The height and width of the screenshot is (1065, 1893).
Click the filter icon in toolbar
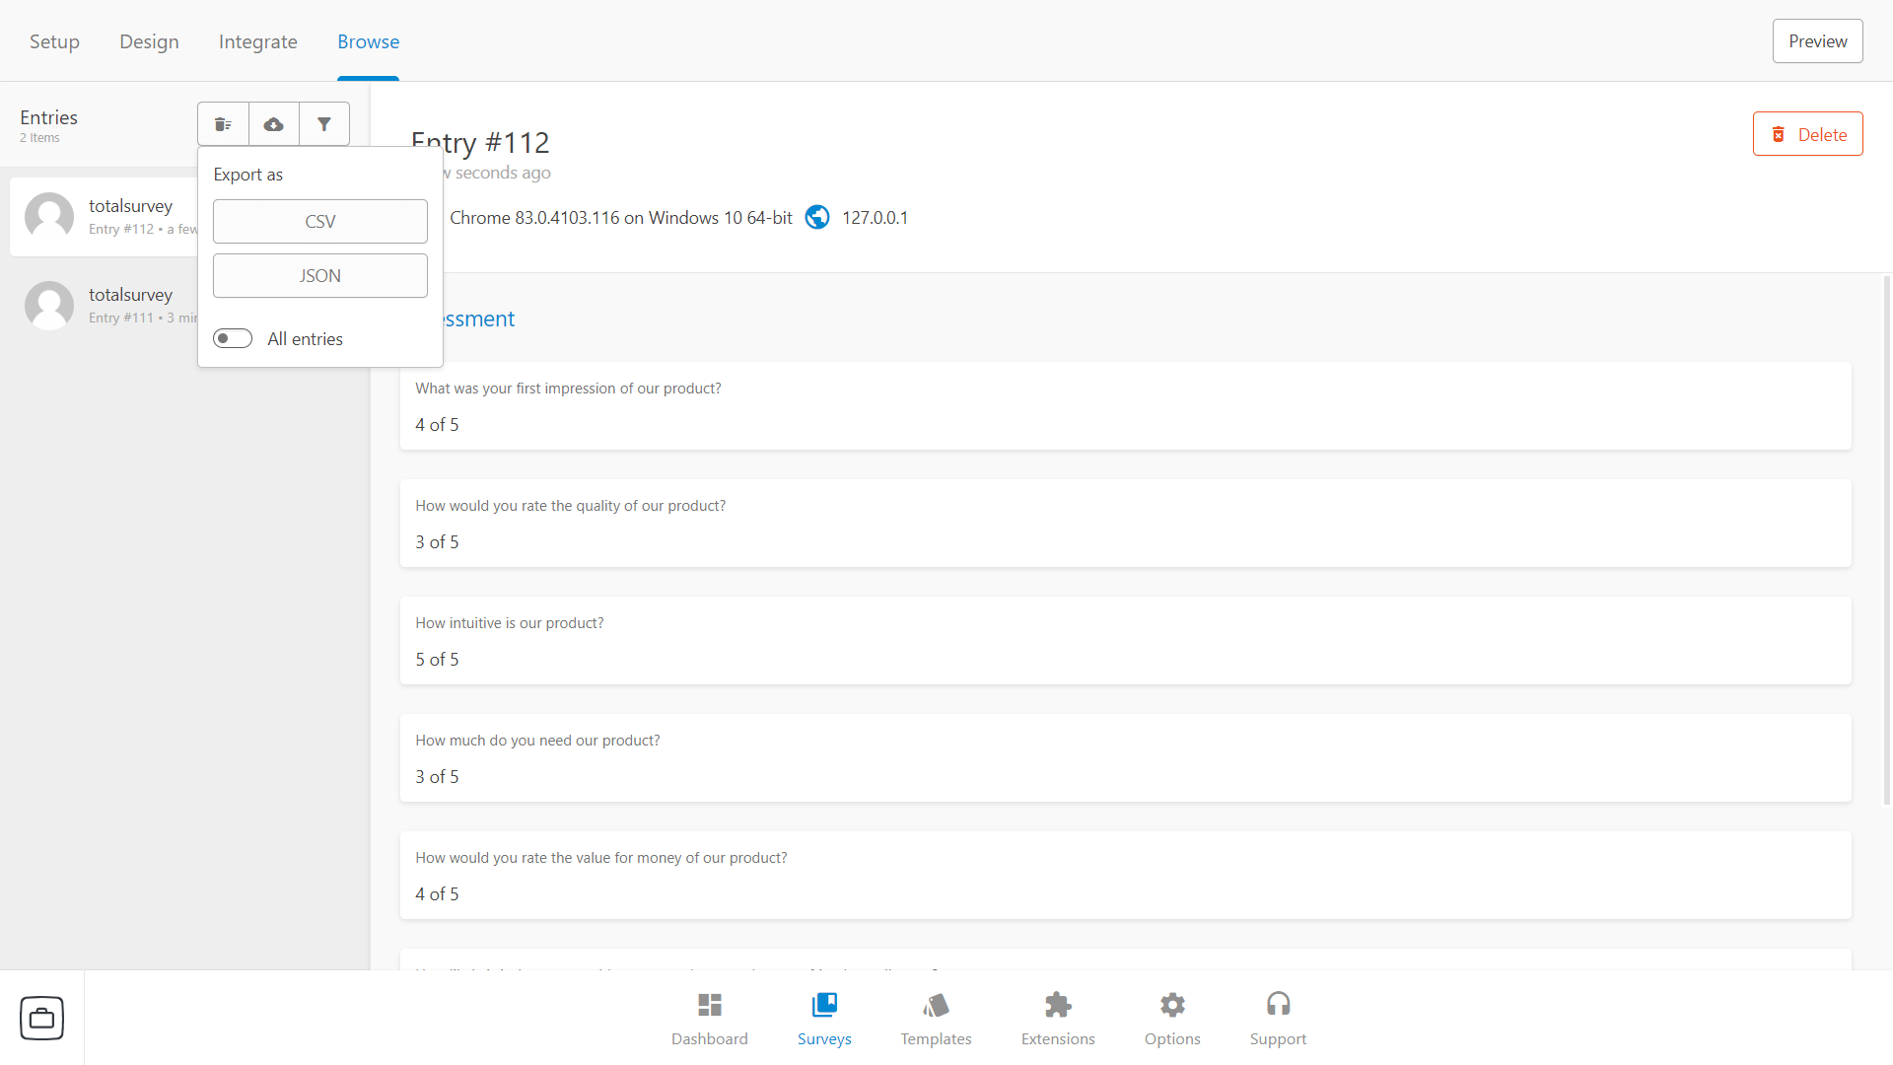323,123
